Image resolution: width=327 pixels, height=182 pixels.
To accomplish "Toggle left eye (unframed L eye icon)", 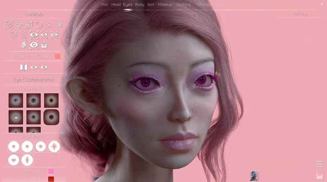I will pyautogui.click(x=34, y=67).
